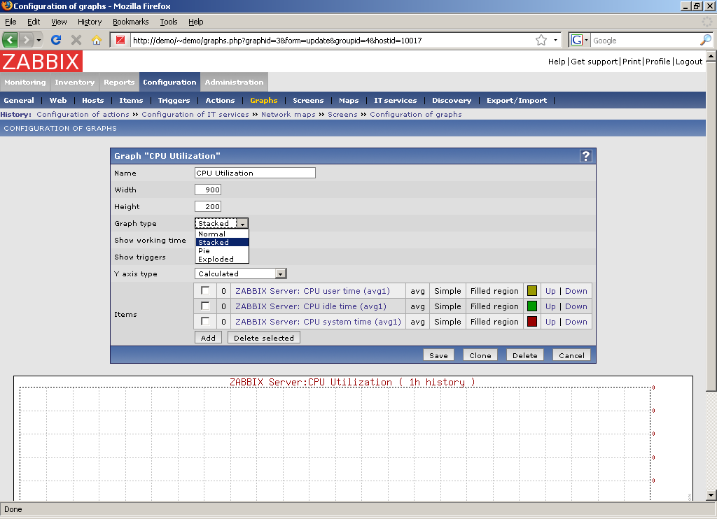
Task: Open the CPU user time (avg1) item link
Action: point(313,291)
